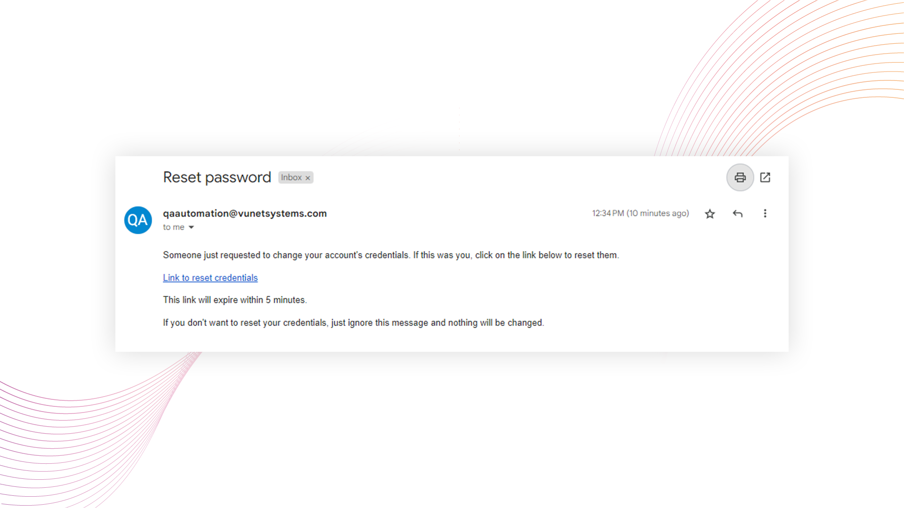
Task: Open the "Link to reset credentials" hyperlink
Action: (210, 278)
